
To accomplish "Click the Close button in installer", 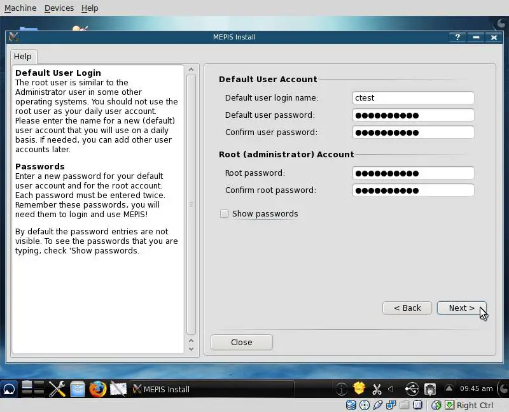I will pyautogui.click(x=242, y=342).
